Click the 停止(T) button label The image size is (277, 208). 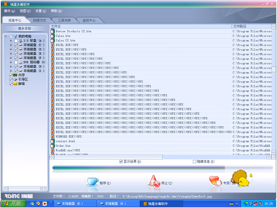[166, 183]
